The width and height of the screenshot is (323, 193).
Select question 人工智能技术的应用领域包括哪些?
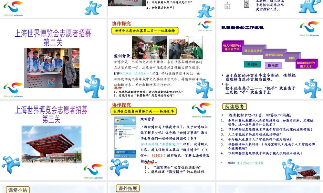(255, 134)
